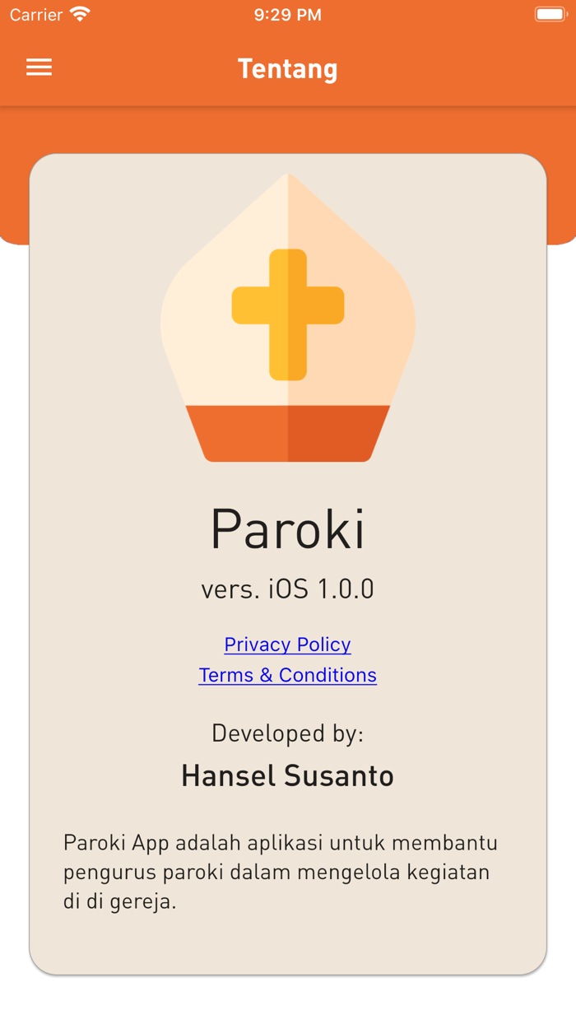Tap the orange band of the mitre logo

tap(287, 432)
